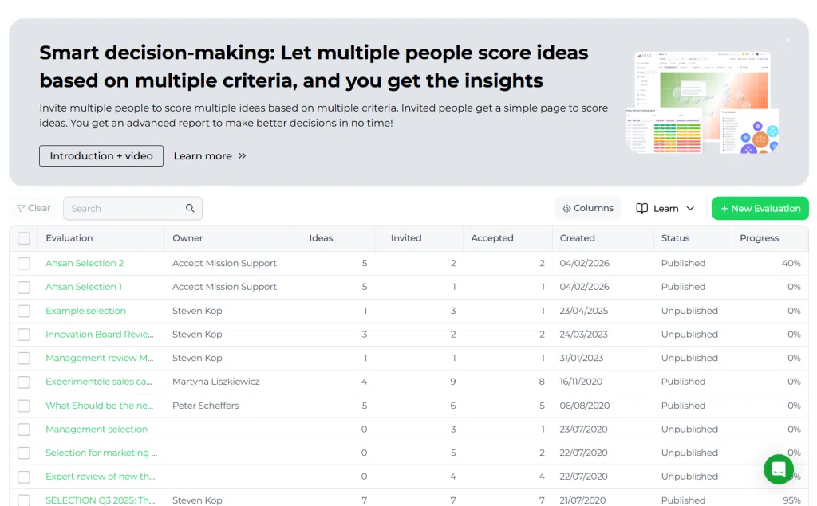
Task: Click the Columns settings button
Action: pos(588,208)
